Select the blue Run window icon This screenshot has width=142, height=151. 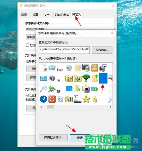(x=52, y=68)
